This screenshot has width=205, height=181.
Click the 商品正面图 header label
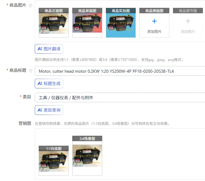pos(54,11)
